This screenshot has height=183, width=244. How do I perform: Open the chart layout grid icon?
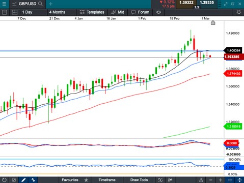tap(15, 12)
